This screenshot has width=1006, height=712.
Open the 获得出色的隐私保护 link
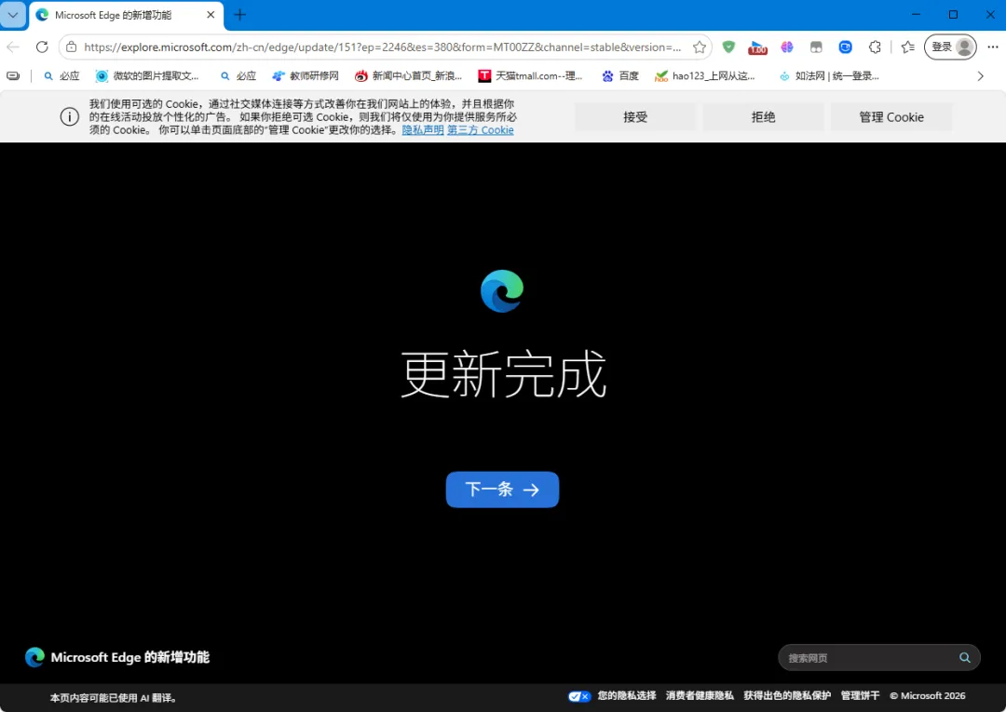pyautogui.click(x=787, y=695)
